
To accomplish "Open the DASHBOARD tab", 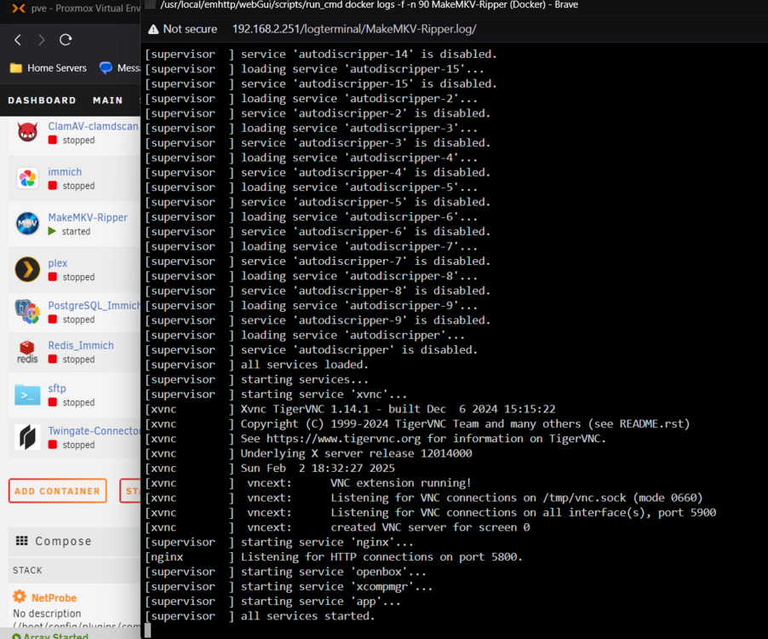I will coord(42,101).
